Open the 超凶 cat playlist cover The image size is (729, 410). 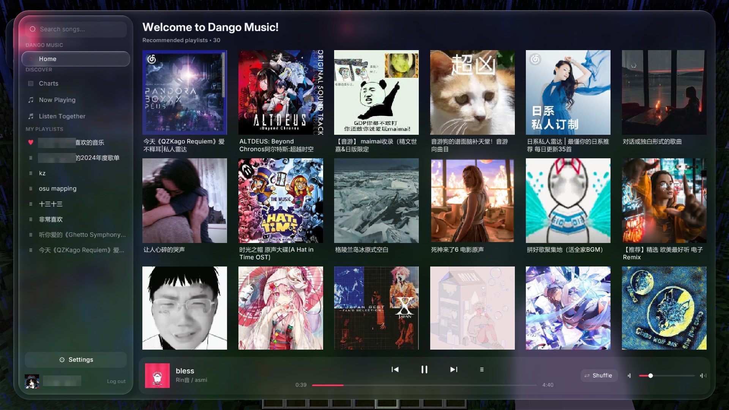point(472,92)
